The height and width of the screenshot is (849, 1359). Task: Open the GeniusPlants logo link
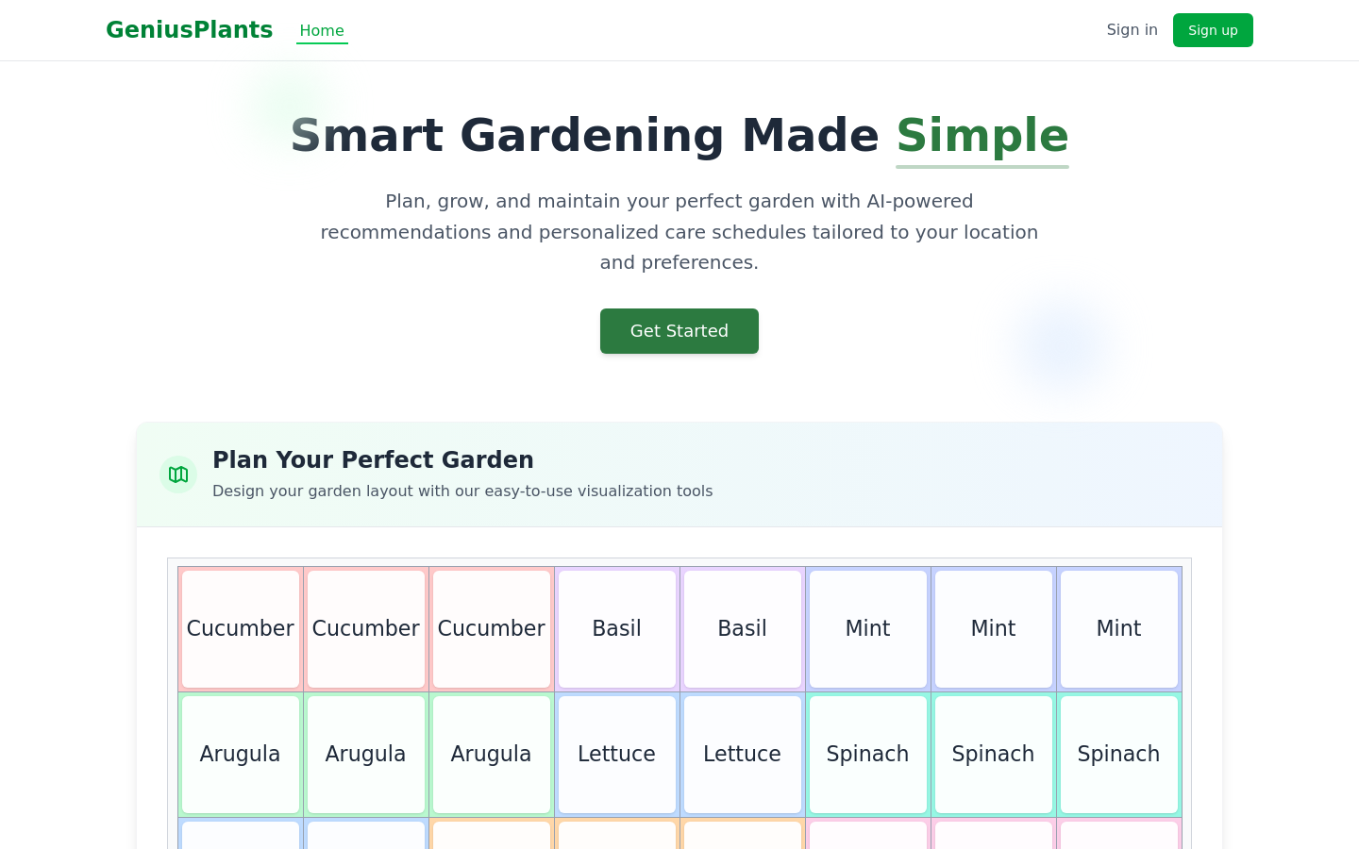coord(190,30)
